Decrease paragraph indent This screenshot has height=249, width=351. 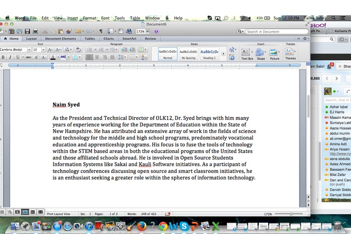tap(124, 49)
